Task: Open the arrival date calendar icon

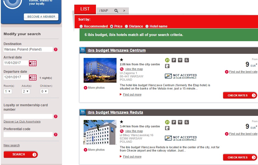Action: tap(33, 63)
